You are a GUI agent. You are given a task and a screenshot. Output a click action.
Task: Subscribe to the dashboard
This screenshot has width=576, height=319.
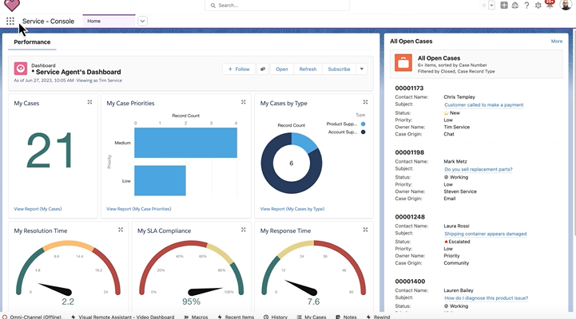tap(339, 69)
